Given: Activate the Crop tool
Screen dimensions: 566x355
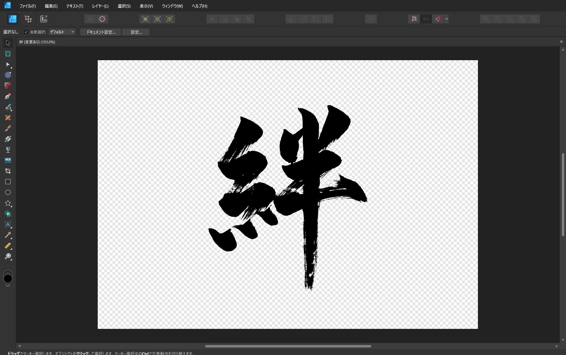Looking at the screenshot, I should click(x=8, y=171).
